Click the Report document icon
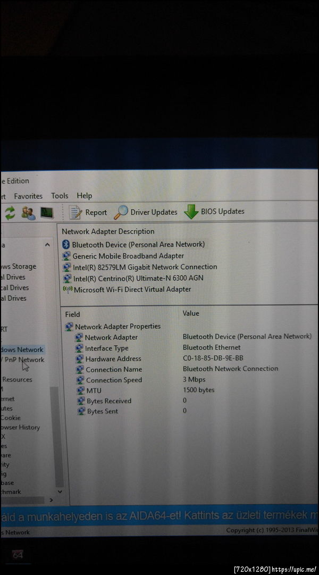 pos(75,213)
